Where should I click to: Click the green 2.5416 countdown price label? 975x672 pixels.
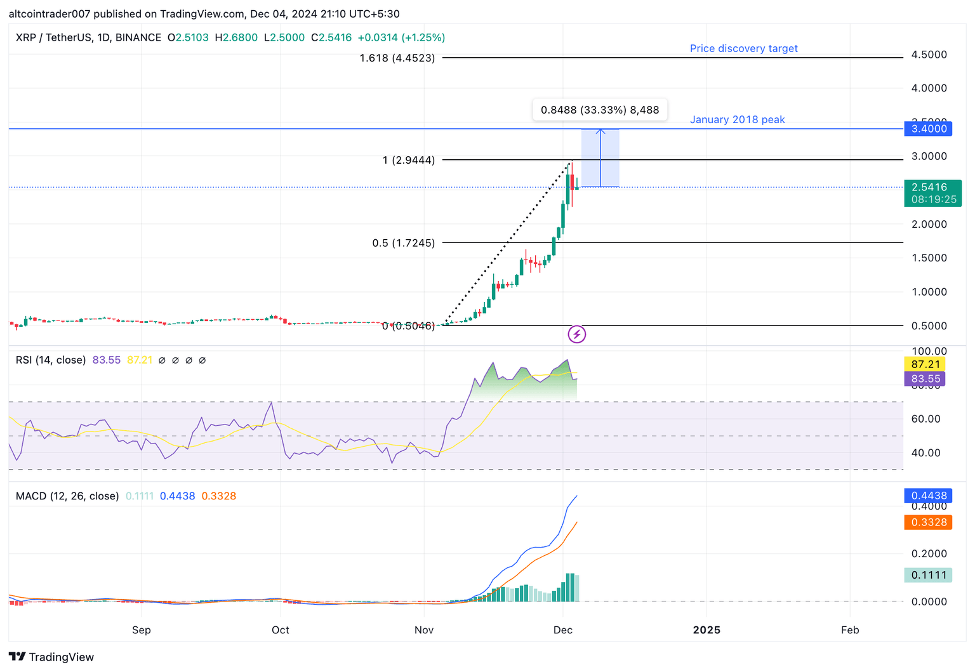tap(932, 193)
